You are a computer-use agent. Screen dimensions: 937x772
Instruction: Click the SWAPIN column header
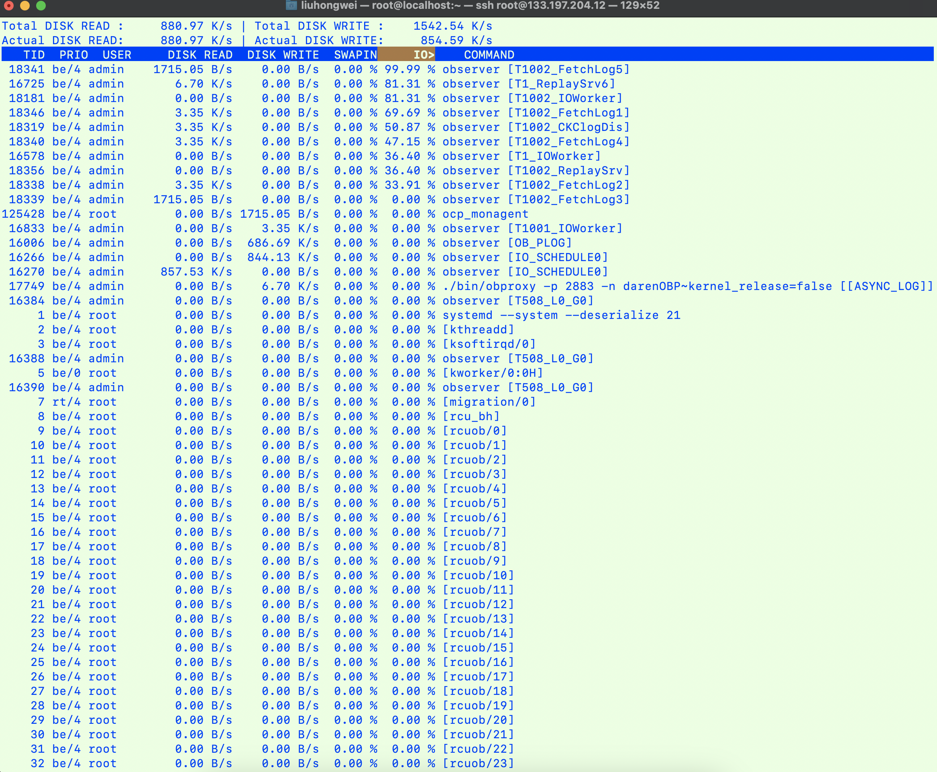click(x=356, y=55)
